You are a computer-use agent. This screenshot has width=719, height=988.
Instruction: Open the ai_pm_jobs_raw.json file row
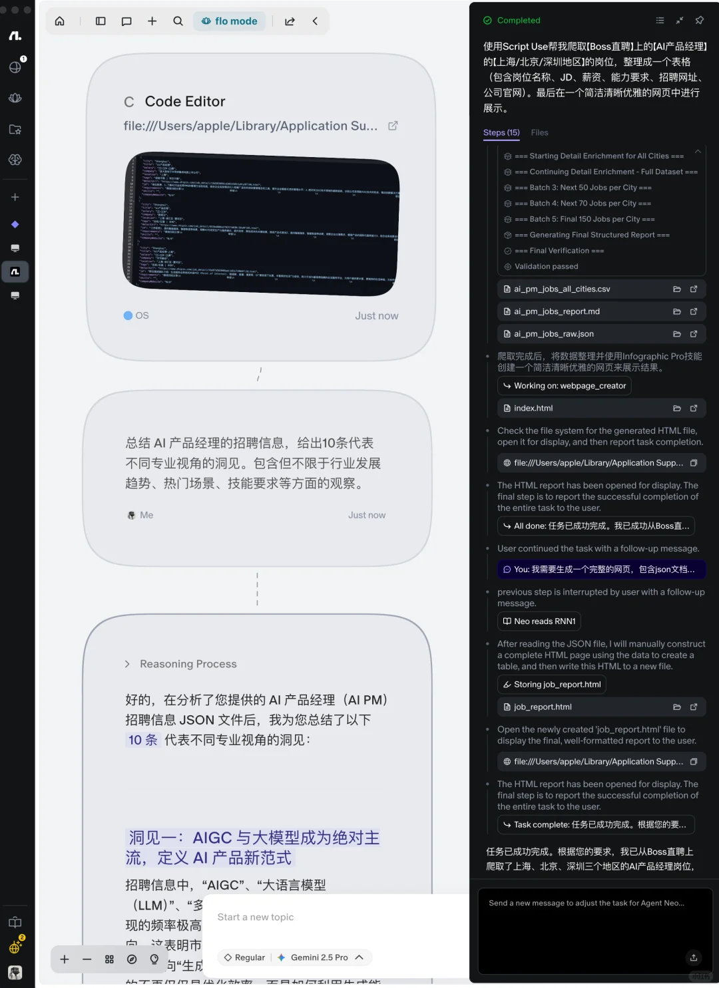(x=602, y=334)
